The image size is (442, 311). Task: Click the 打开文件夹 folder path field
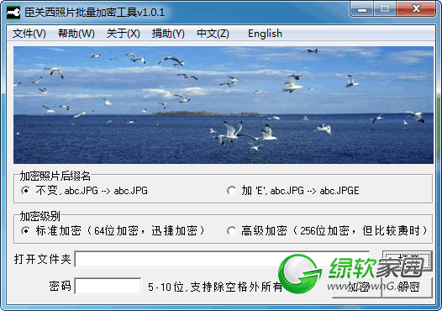click(222, 259)
